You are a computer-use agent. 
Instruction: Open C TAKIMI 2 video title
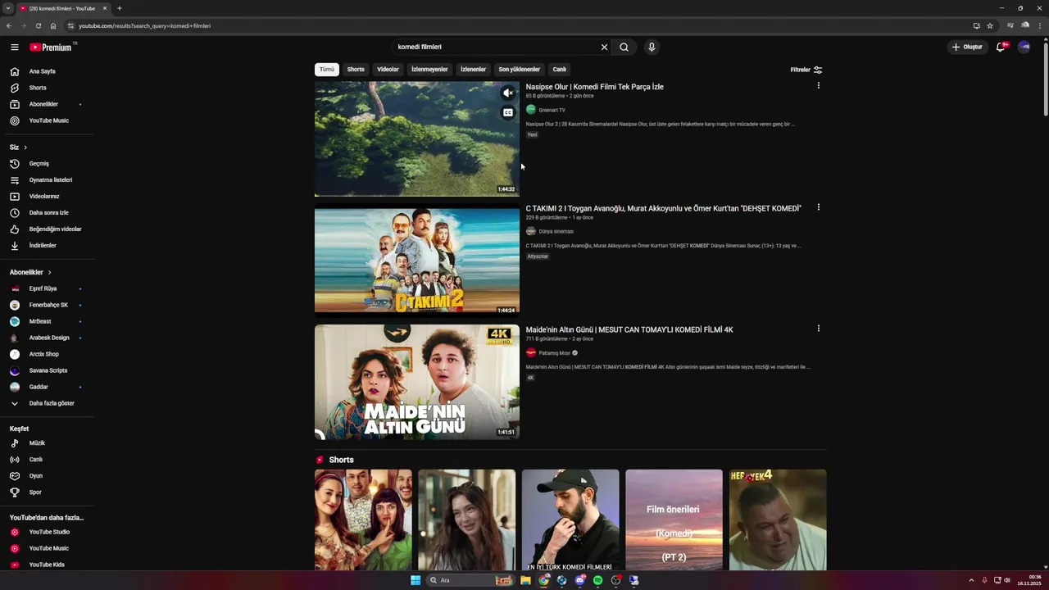664,208
